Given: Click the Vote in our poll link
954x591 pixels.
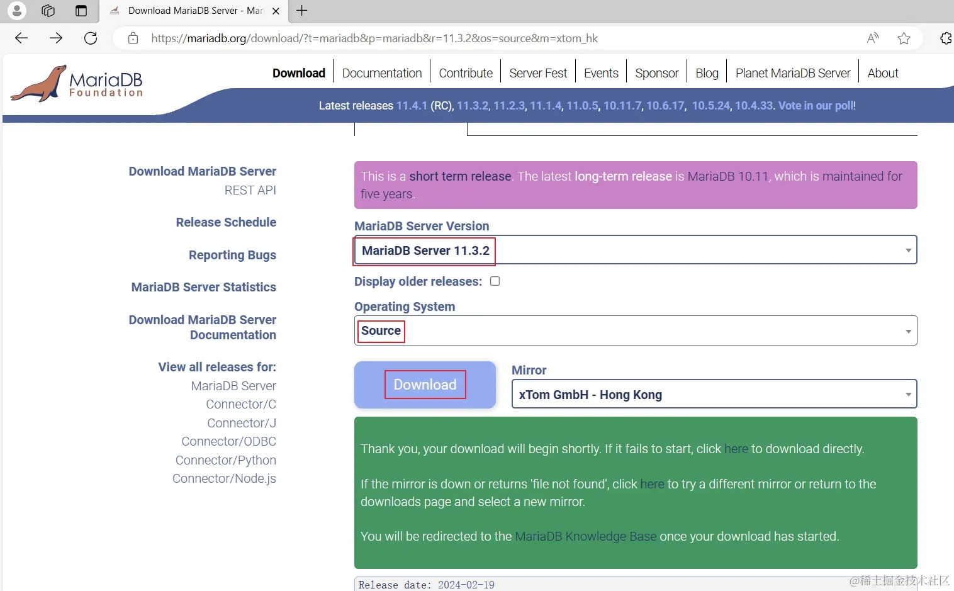Looking at the screenshot, I should coord(817,106).
